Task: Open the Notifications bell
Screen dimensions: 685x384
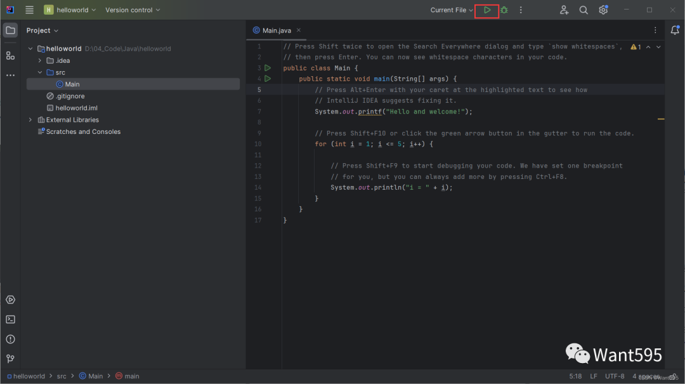Action: pos(675,30)
